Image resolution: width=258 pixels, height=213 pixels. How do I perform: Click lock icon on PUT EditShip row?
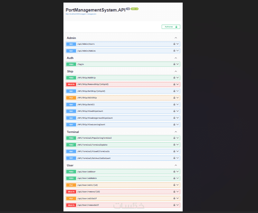tap(174, 98)
